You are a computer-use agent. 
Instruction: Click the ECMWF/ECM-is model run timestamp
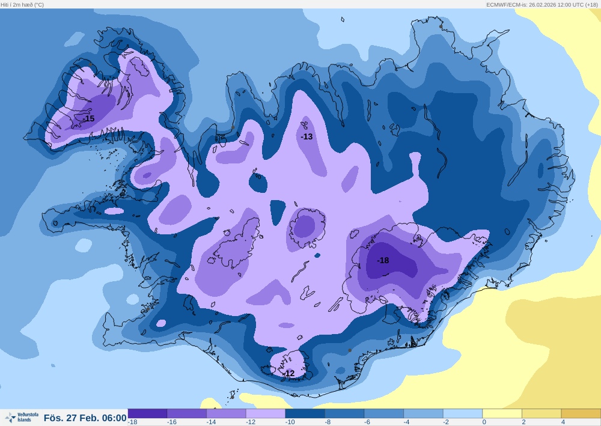click(x=542, y=5)
